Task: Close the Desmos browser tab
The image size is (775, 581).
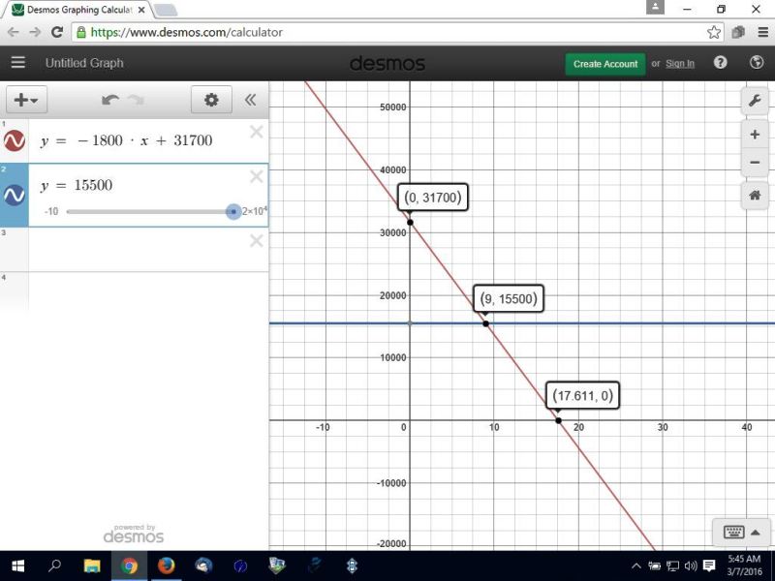Action: click(x=141, y=10)
